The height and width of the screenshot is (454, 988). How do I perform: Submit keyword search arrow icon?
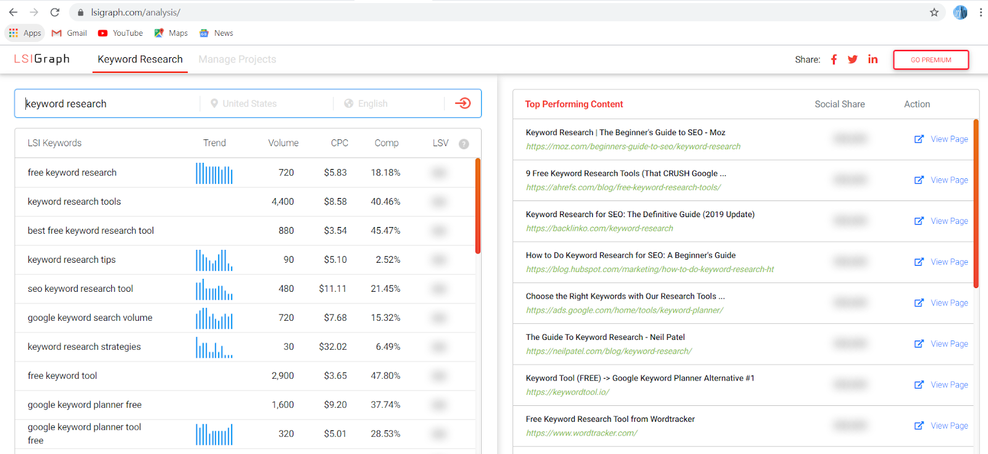[463, 103]
